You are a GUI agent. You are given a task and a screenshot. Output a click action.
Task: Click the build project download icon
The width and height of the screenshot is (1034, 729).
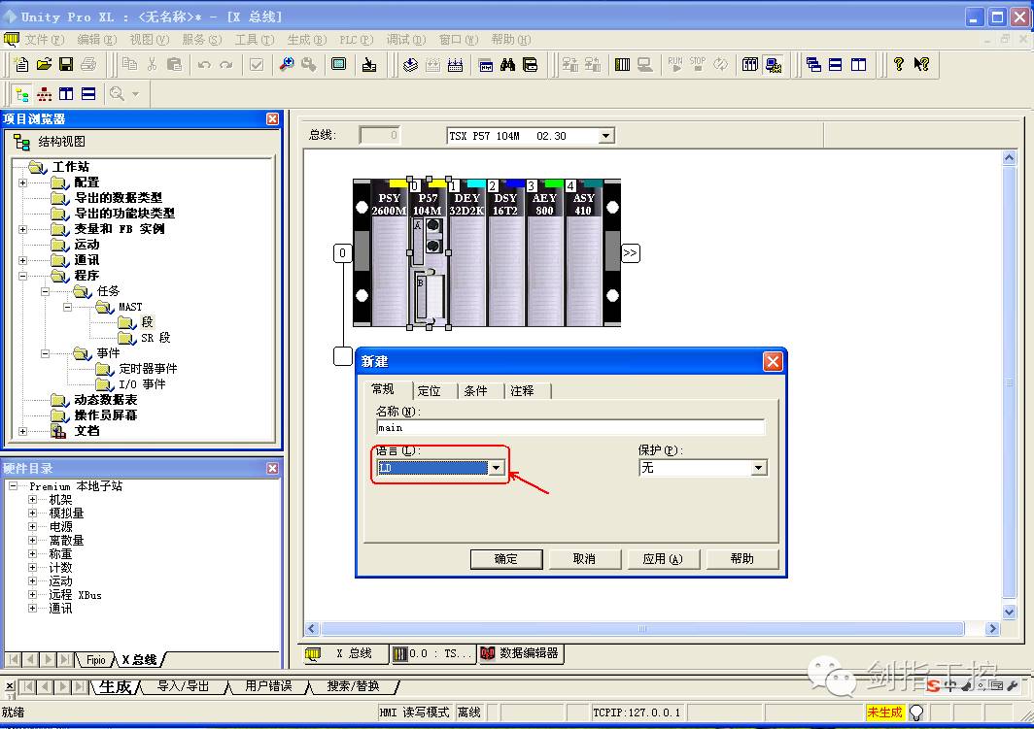(411, 64)
